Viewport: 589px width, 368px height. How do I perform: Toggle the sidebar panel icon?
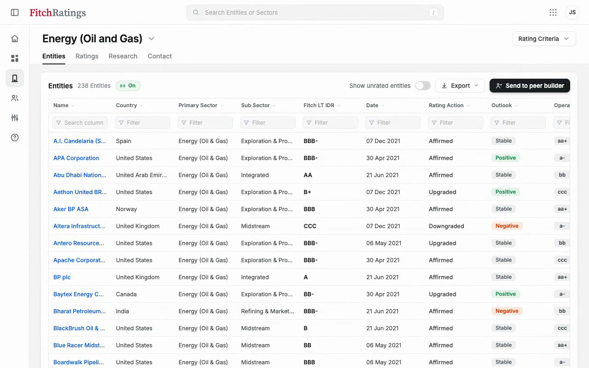click(x=15, y=12)
